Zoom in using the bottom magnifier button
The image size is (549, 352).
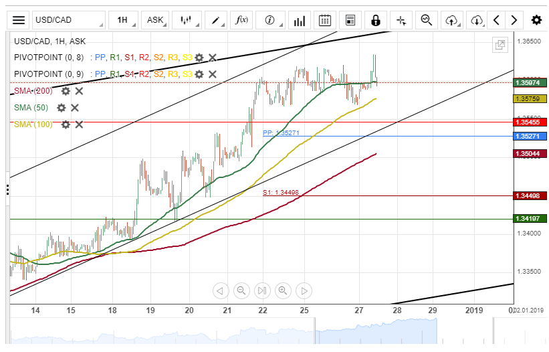pyautogui.click(x=283, y=290)
